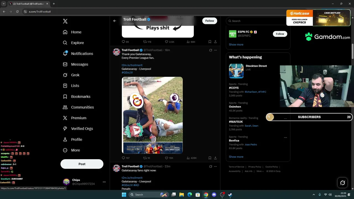Open File Explorer from the taskbar

(182, 195)
